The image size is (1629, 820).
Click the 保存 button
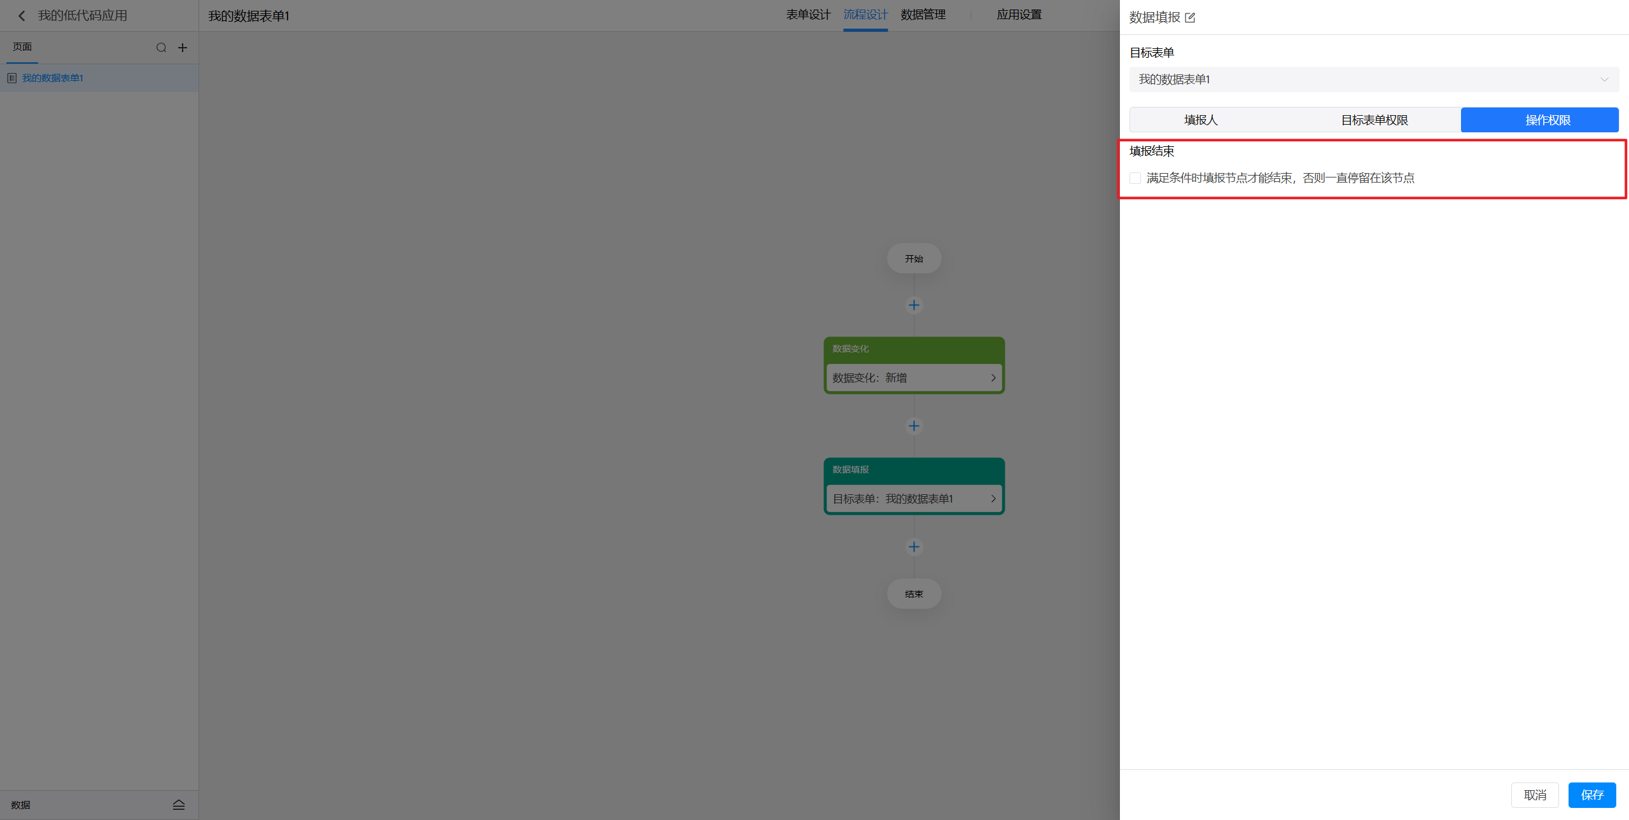[x=1591, y=795]
